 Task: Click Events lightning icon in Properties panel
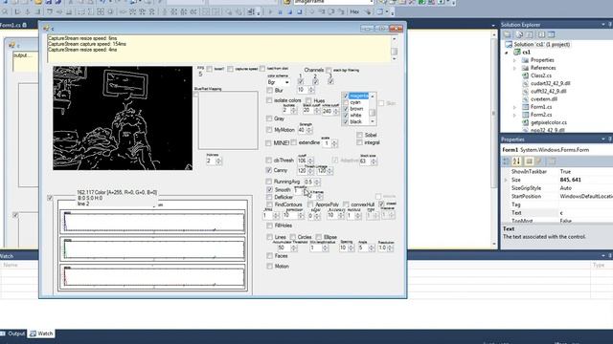(x=539, y=161)
